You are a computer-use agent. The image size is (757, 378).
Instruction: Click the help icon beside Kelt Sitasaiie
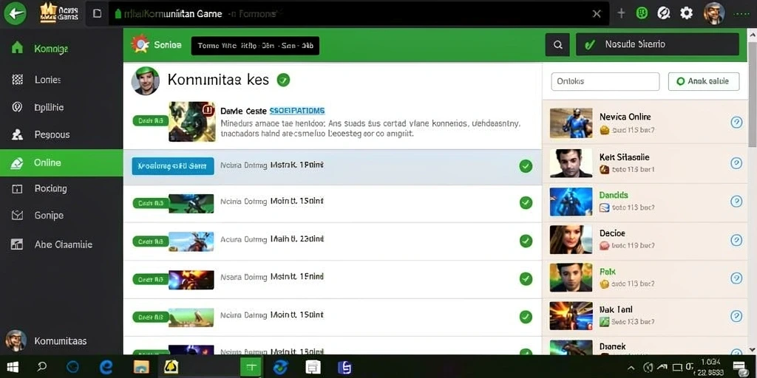click(x=736, y=163)
